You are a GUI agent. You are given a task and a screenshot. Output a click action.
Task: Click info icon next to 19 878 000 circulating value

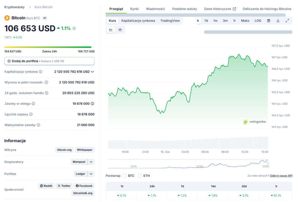[92, 104]
